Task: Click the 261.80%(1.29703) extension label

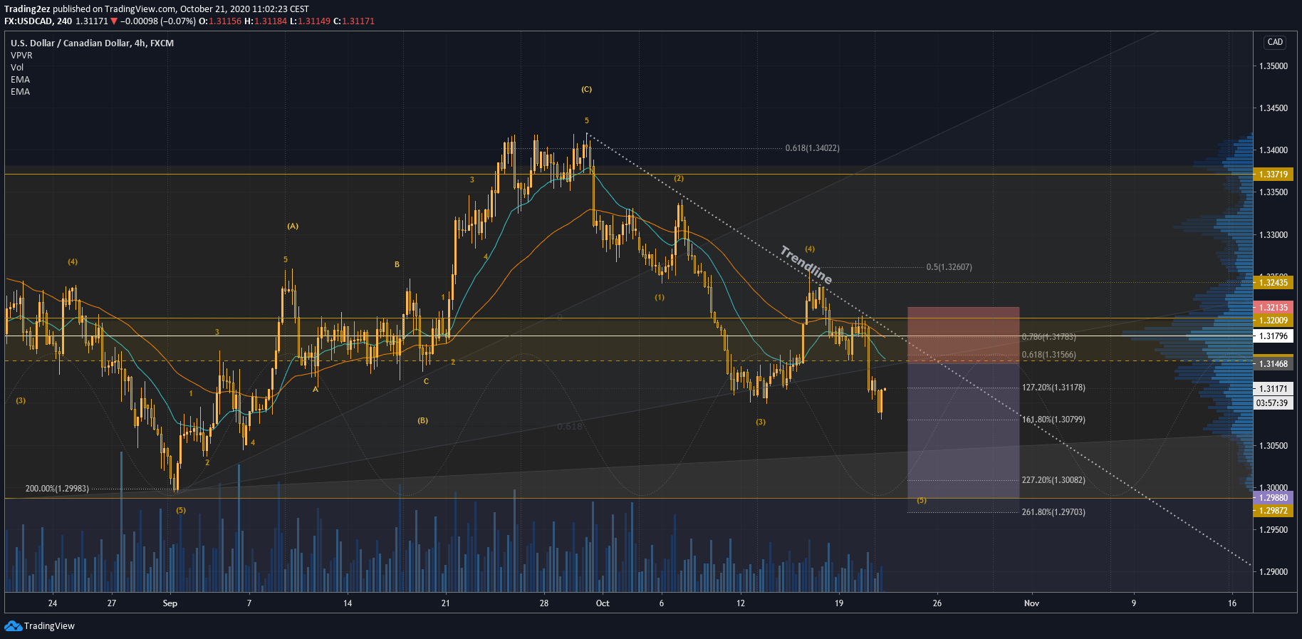Action: pyautogui.click(x=1053, y=512)
